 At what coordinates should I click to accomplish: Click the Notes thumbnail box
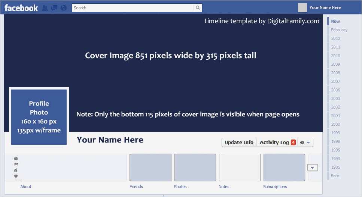pyautogui.click(x=240, y=168)
